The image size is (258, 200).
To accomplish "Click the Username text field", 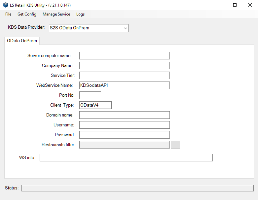I will point(124,125).
